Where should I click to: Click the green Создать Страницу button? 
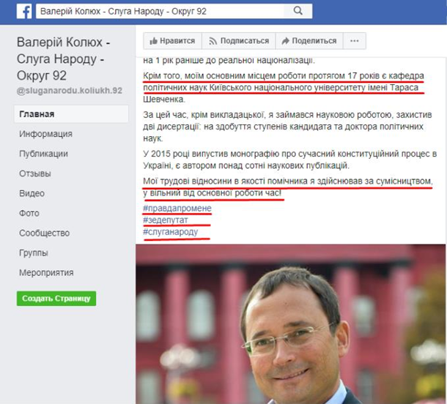point(56,299)
